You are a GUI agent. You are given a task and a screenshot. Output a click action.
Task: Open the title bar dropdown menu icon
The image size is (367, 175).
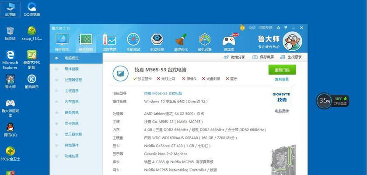tap(286, 28)
